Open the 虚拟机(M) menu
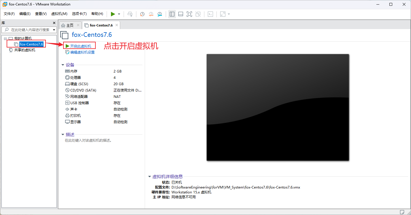The image size is (411, 215). point(59,14)
